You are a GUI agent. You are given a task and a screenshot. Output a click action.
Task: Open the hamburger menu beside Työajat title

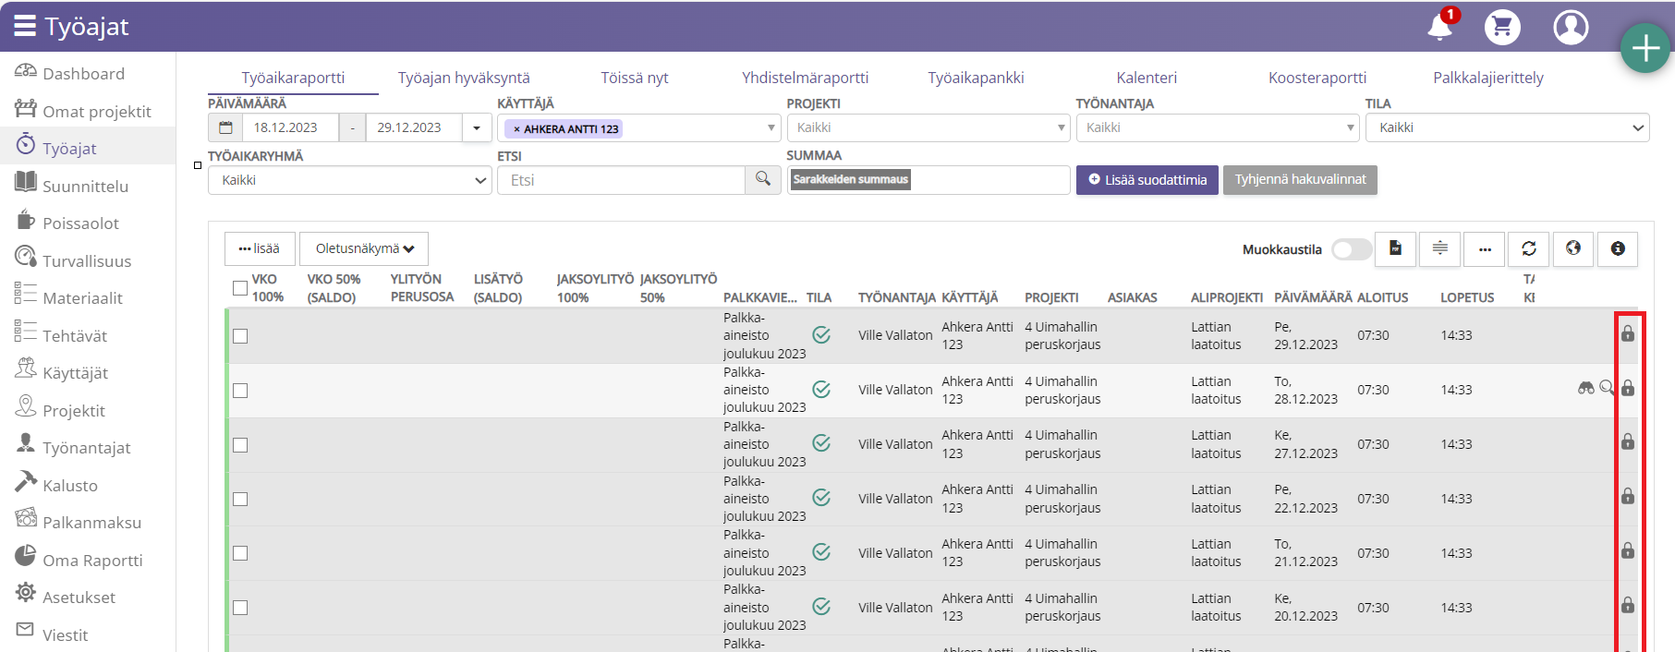[x=25, y=26]
